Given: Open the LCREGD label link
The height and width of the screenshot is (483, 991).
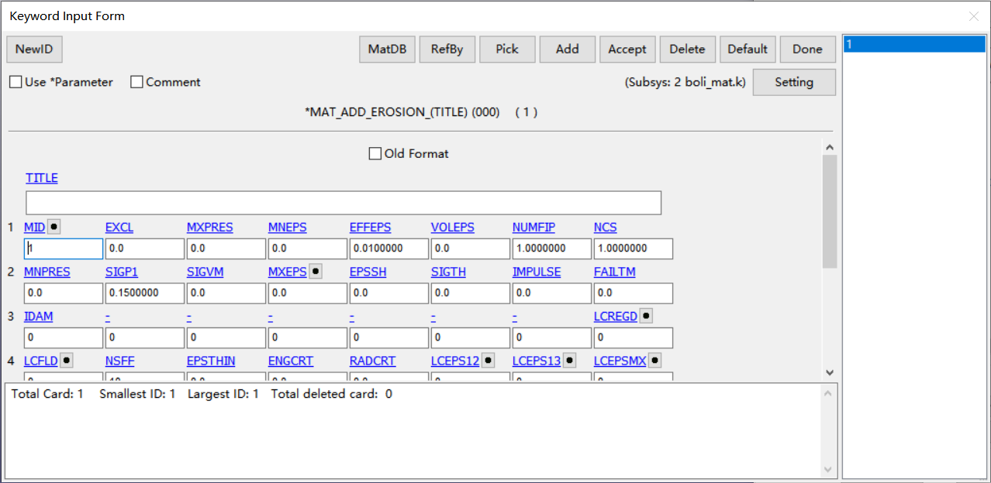Looking at the screenshot, I should 616,317.
